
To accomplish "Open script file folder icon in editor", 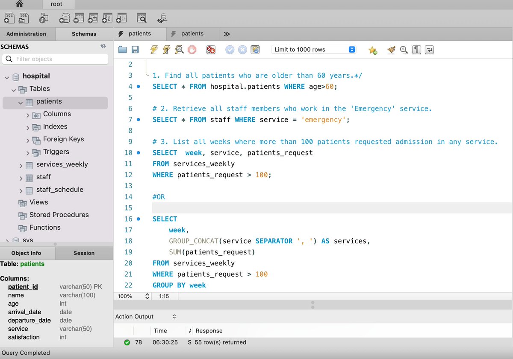I will [x=123, y=50].
